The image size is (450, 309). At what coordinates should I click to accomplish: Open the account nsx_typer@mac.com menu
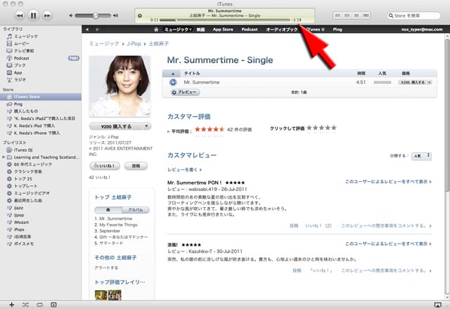pos(422,29)
